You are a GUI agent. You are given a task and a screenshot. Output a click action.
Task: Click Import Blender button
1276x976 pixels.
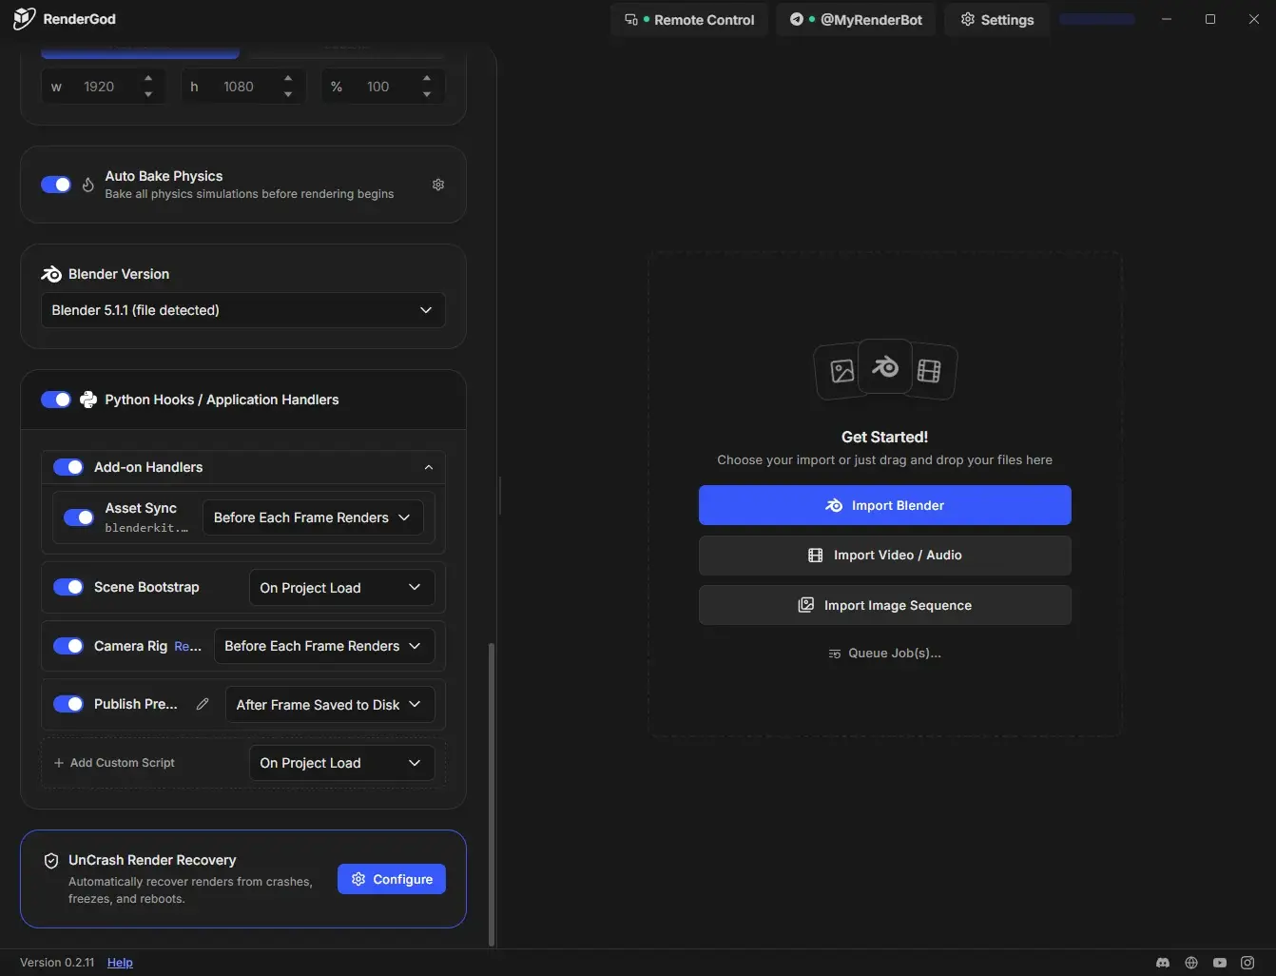(x=885, y=505)
